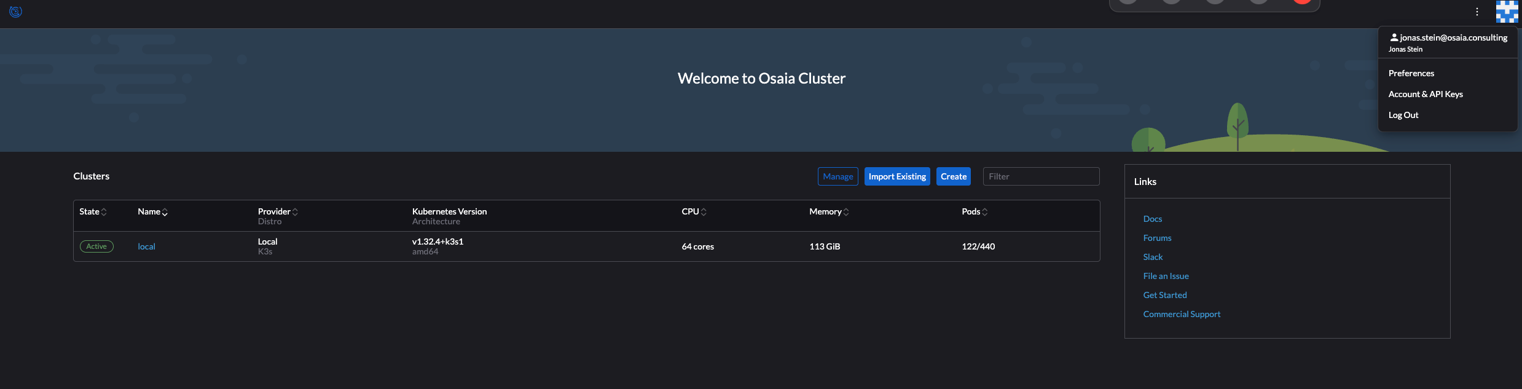Screen dimensions: 1522x389
Task: Select Account & API Keys in user menu
Action: pyautogui.click(x=1426, y=94)
